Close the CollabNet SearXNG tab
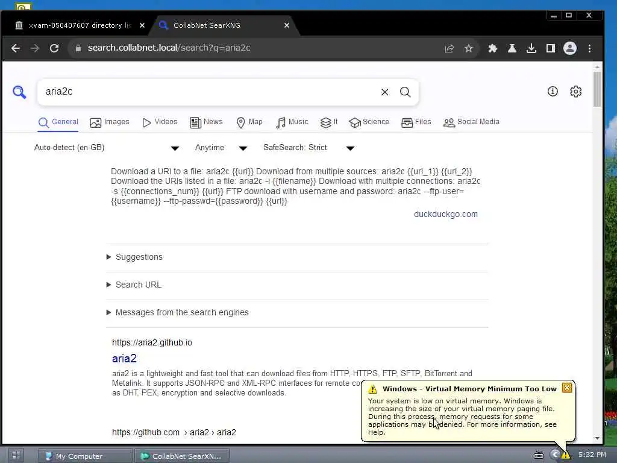Image resolution: width=617 pixels, height=463 pixels. tap(286, 25)
